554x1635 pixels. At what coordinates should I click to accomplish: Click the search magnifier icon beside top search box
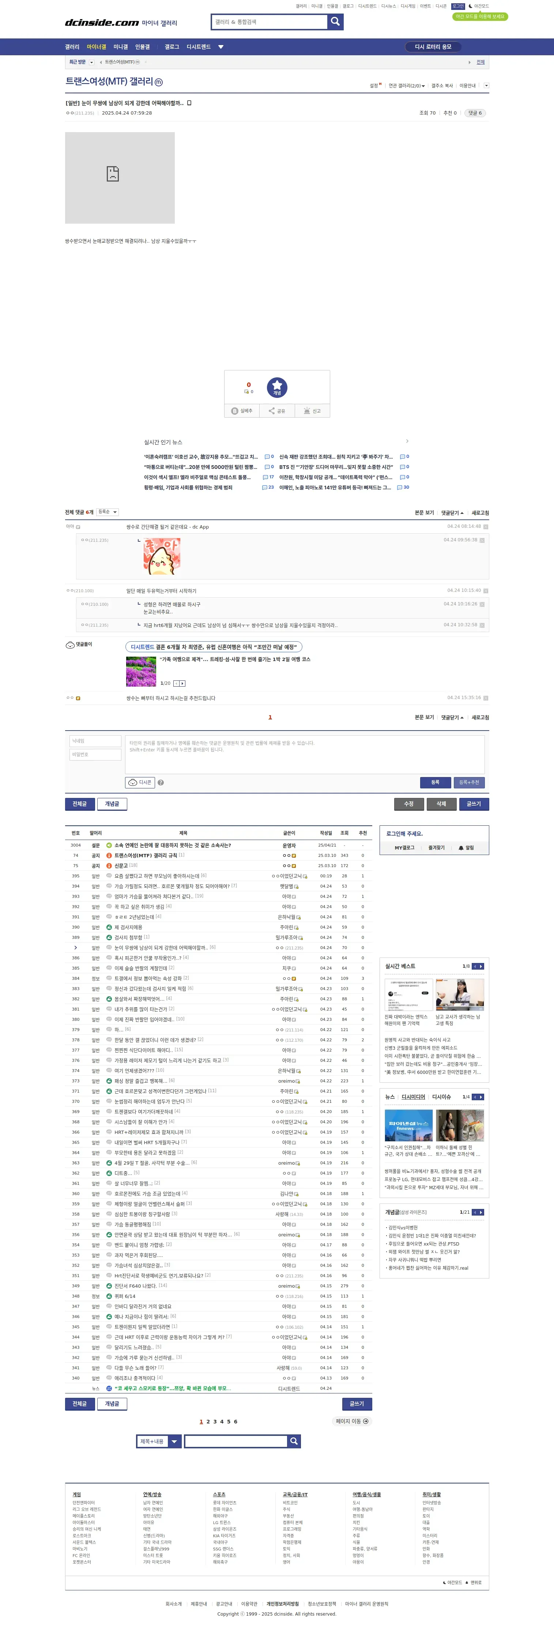click(335, 22)
